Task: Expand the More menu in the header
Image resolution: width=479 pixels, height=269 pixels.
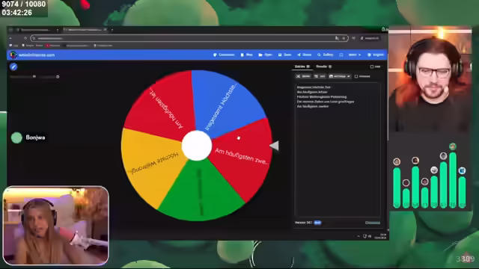Action: click(x=354, y=55)
